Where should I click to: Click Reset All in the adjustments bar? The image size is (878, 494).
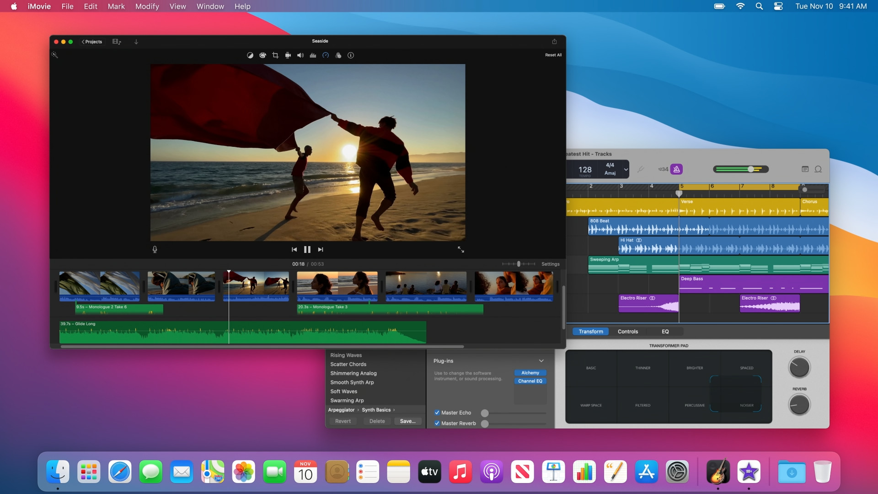(553, 55)
